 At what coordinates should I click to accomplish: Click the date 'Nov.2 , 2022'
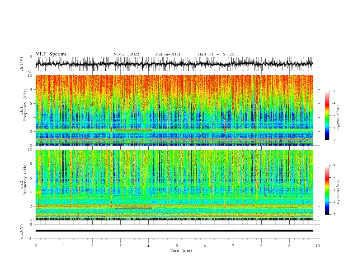point(126,54)
